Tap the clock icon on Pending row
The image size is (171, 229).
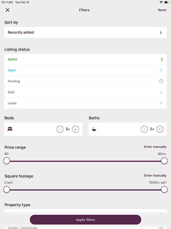click(161, 81)
